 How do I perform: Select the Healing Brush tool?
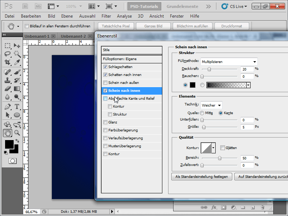[x=8, y=72]
